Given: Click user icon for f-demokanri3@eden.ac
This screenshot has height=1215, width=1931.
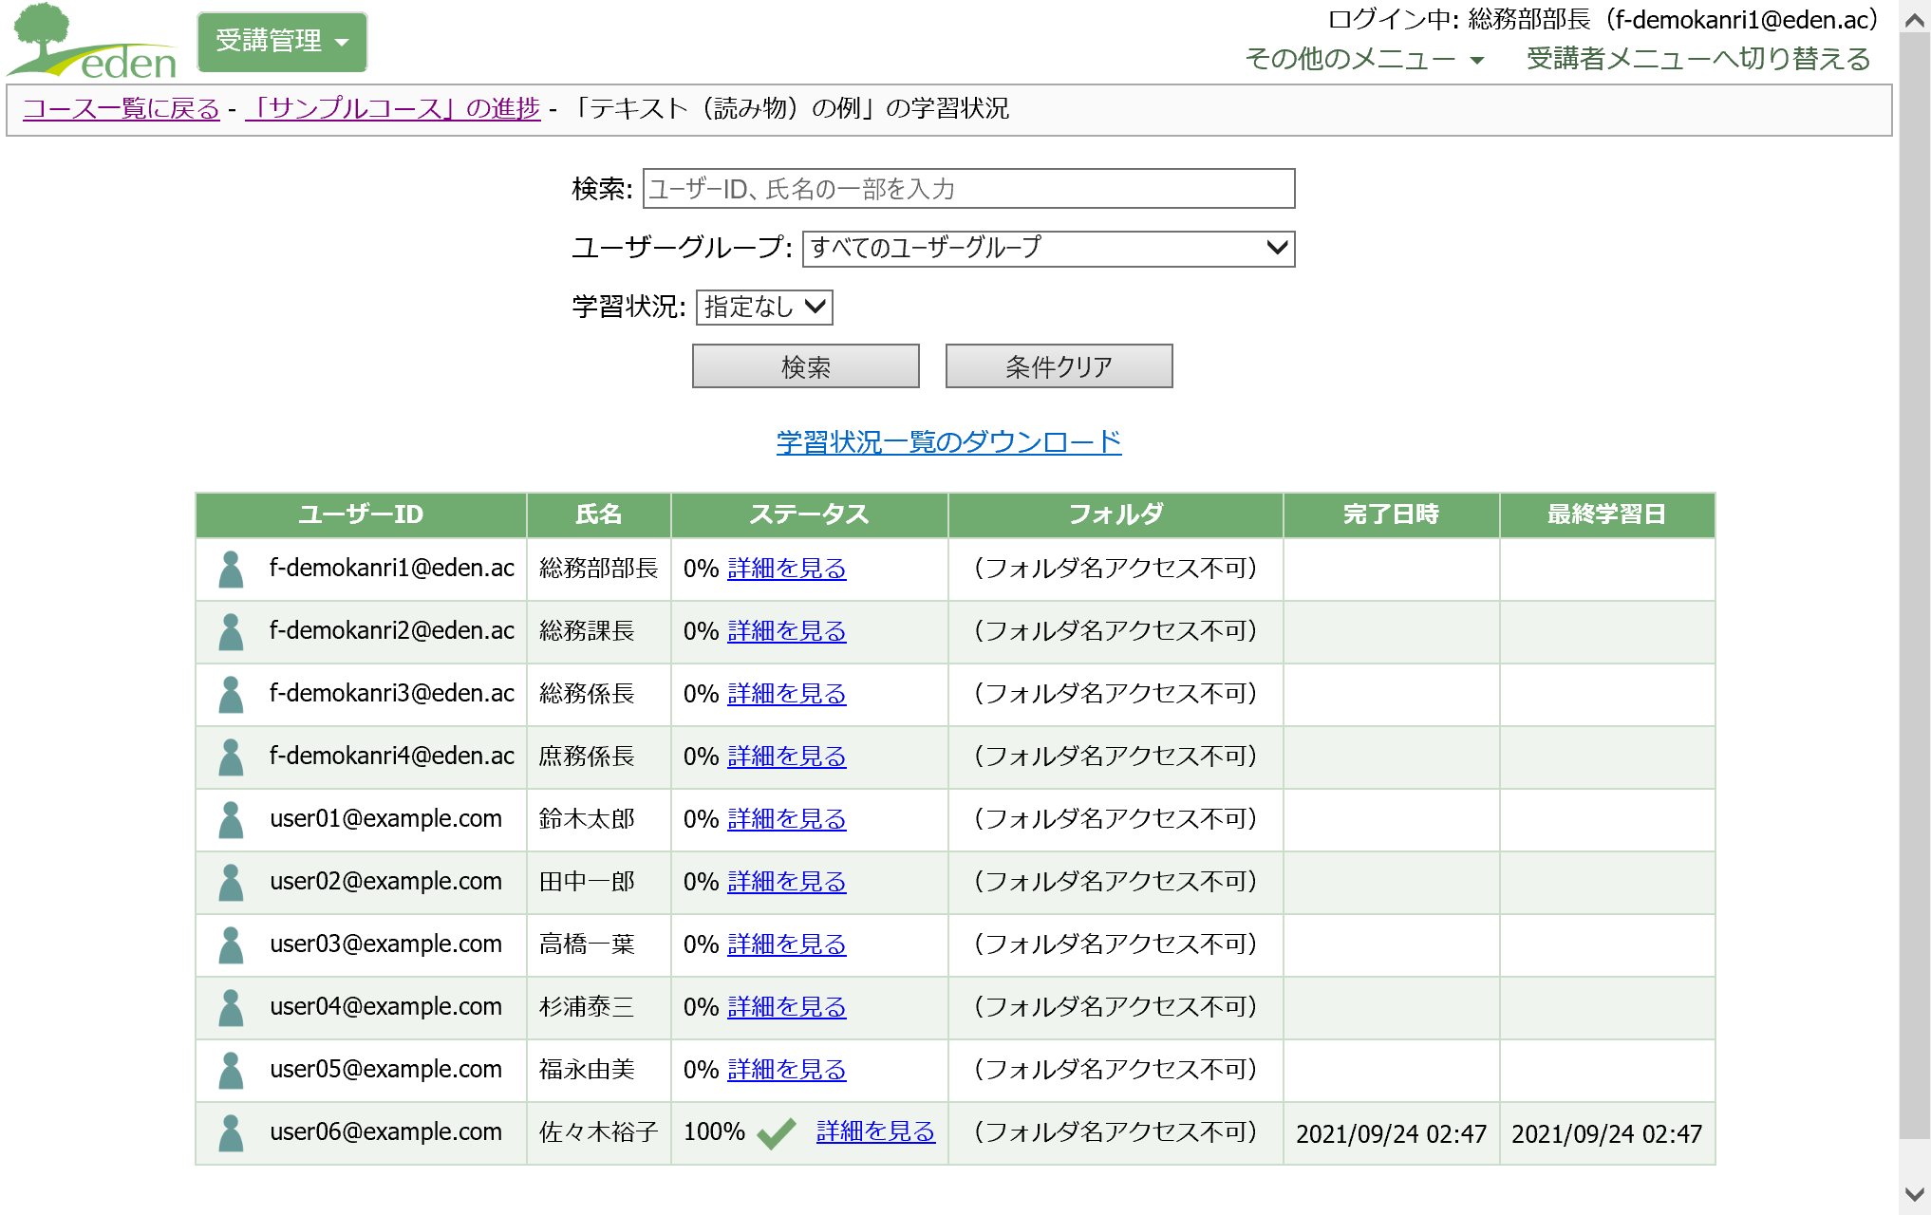Looking at the screenshot, I should point(231,695).
